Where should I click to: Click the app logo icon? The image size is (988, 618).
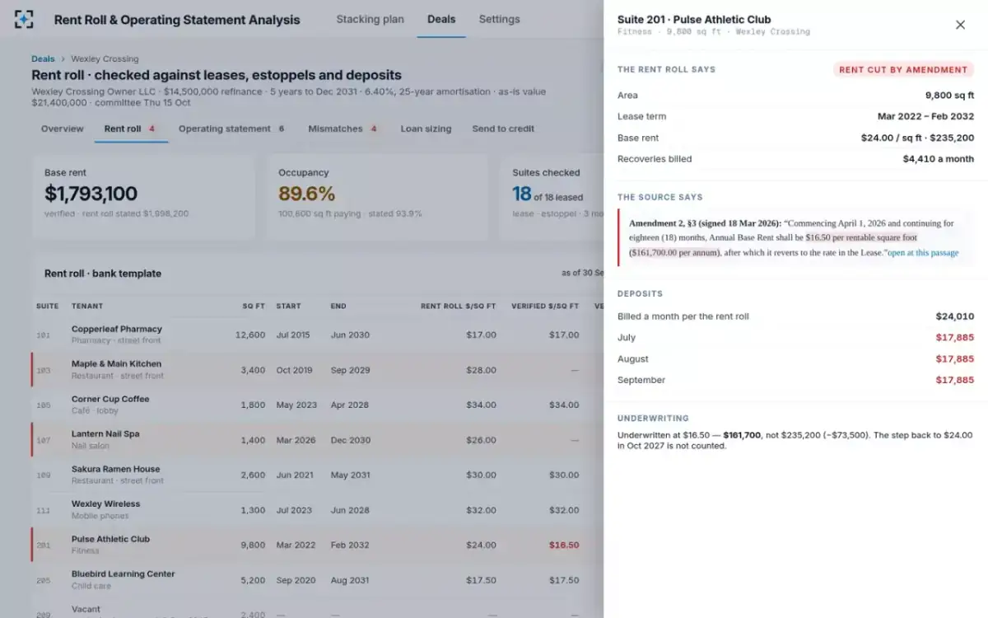[25, 19]
